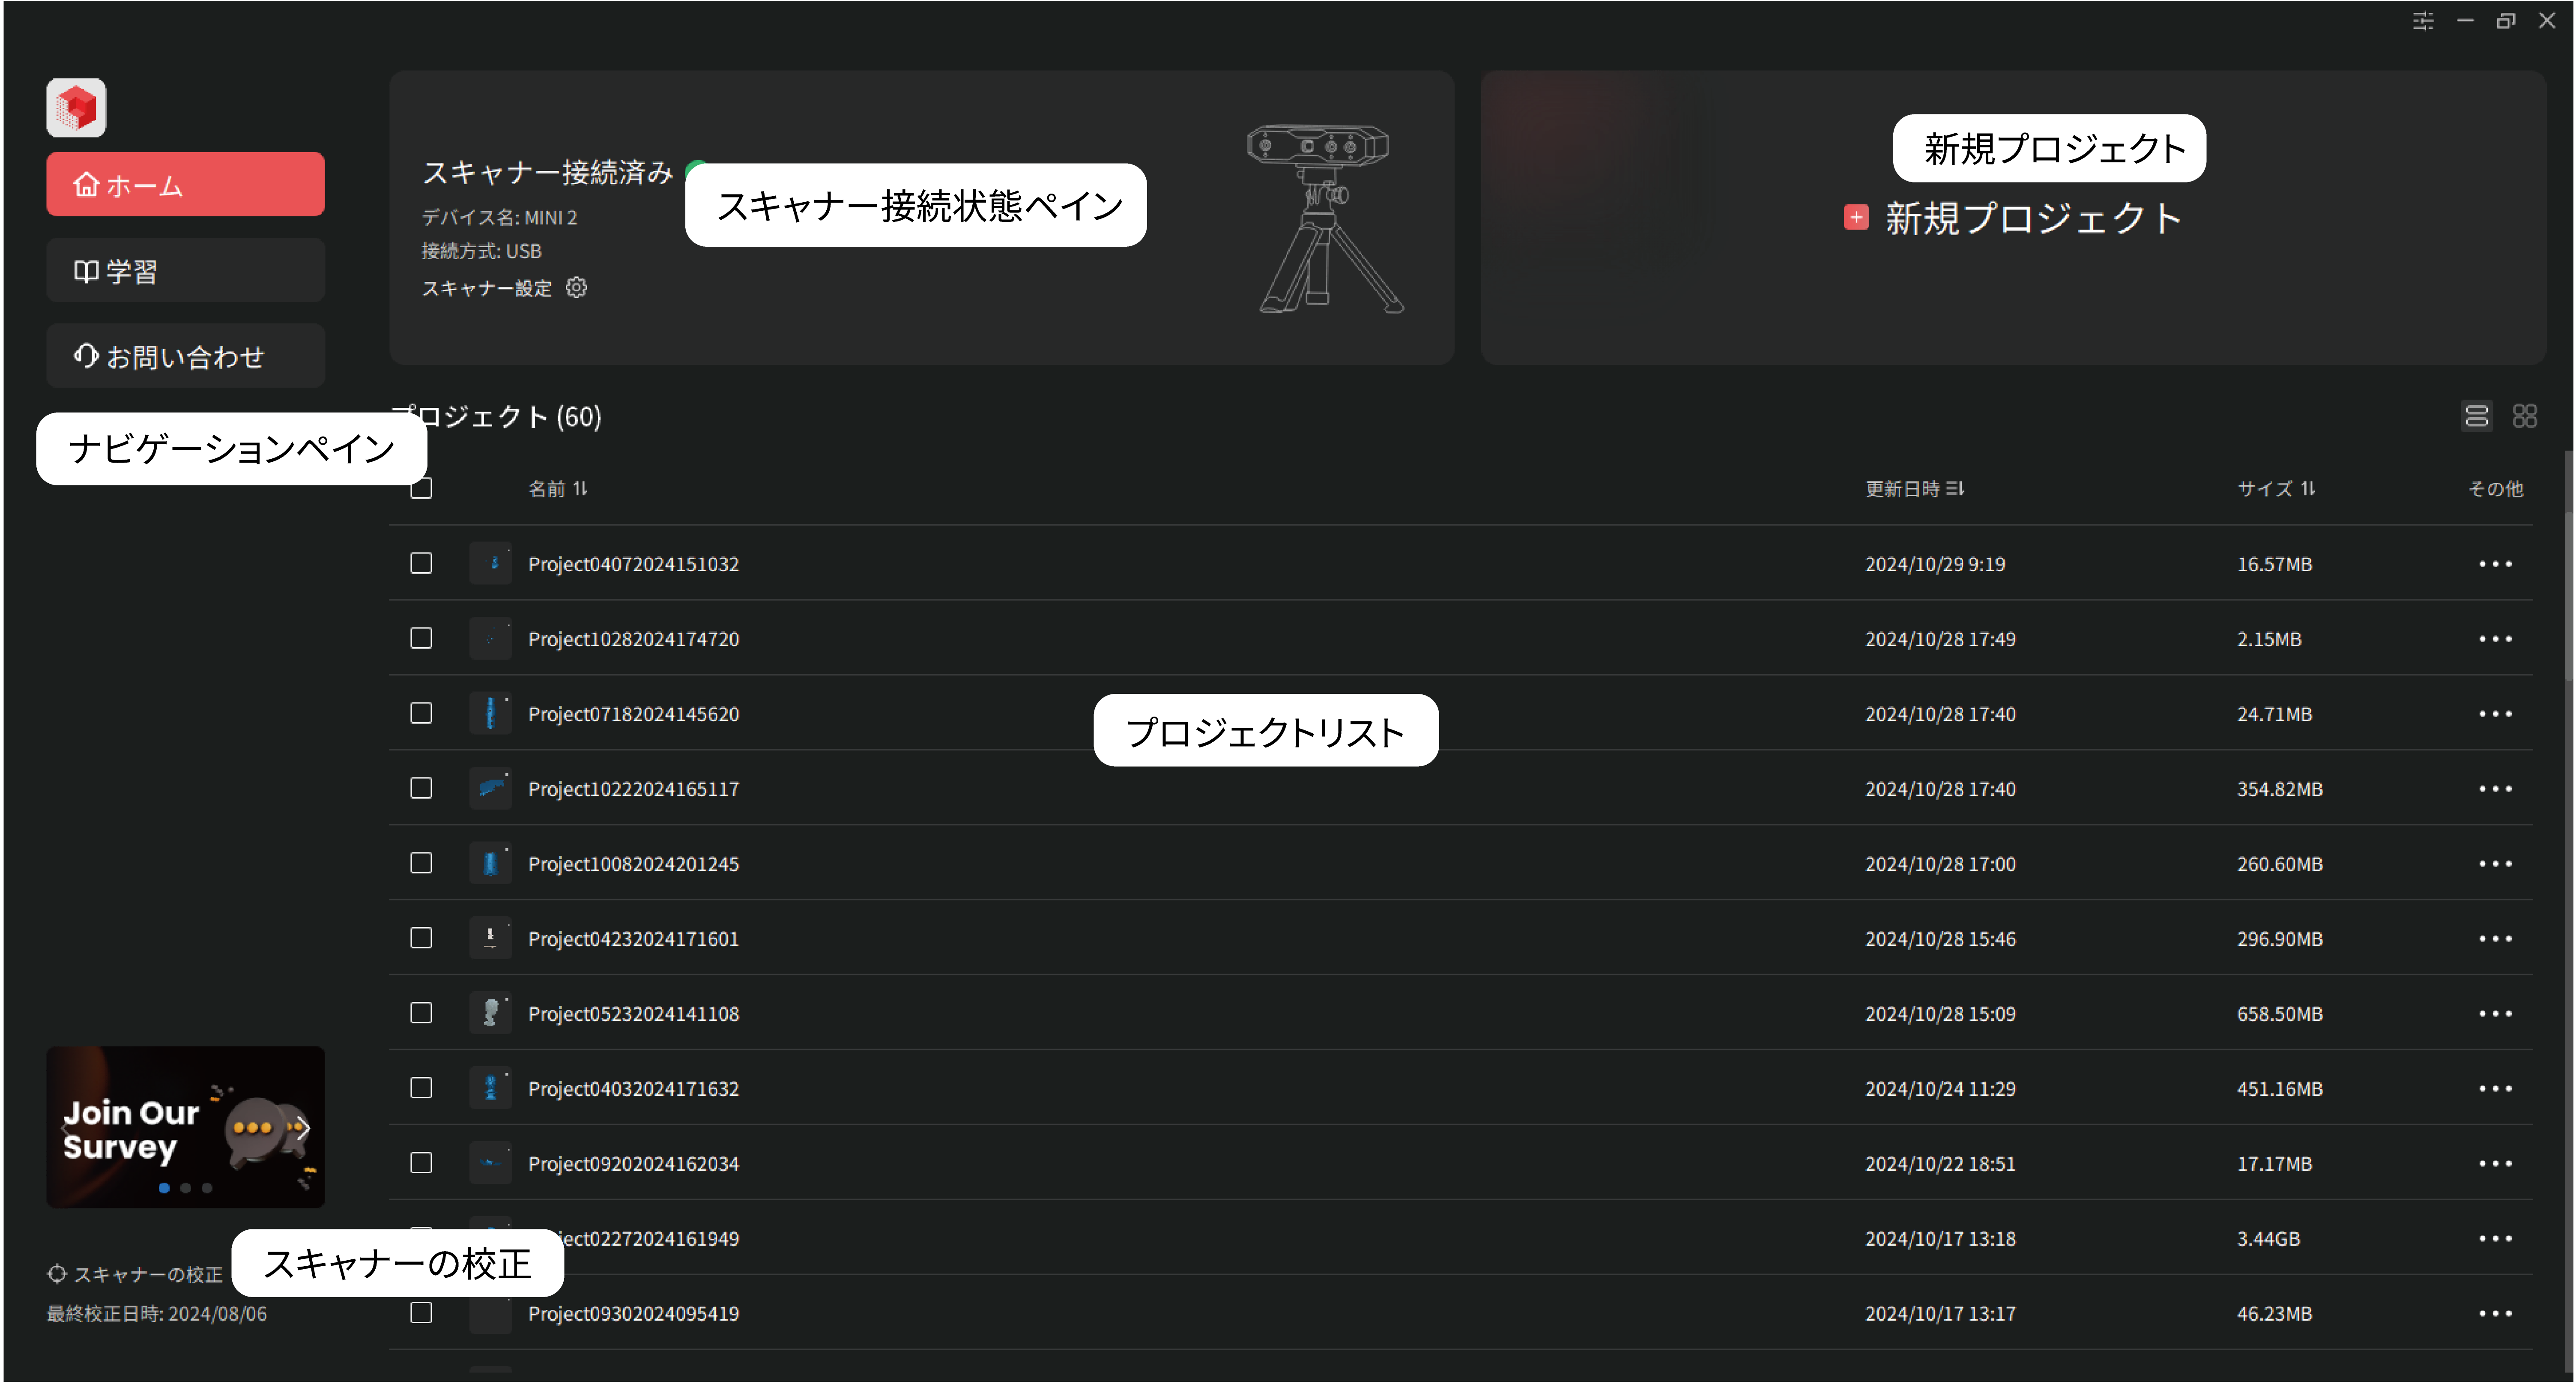Click the 2024/10/24 11:29 date cell
Screen dimensions: 2576x1387
click(x=1940, y=1089)
